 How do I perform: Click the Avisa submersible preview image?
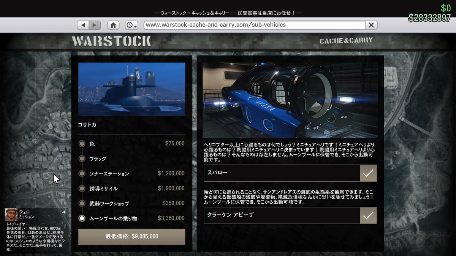click(290, 100)
